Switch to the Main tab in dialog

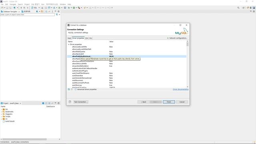(x=69, y=38)
